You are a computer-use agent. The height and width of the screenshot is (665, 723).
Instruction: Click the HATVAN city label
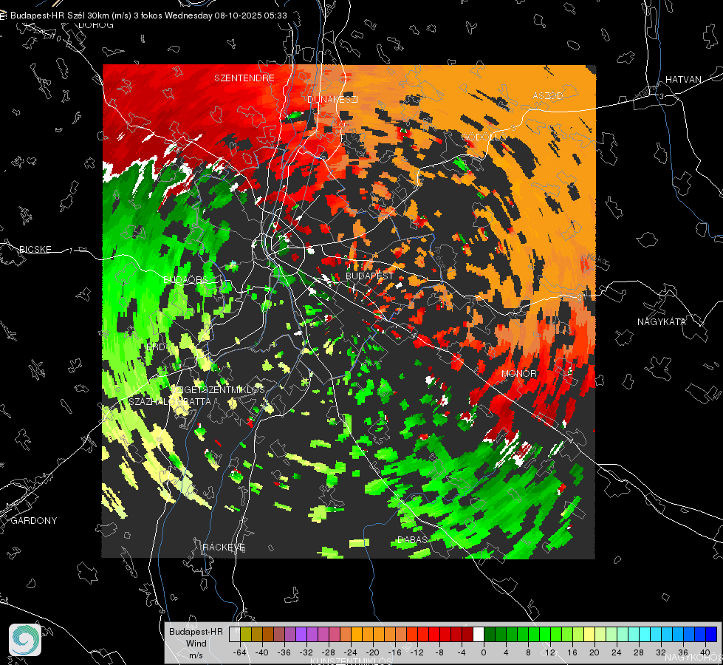(x=683, y=79)
